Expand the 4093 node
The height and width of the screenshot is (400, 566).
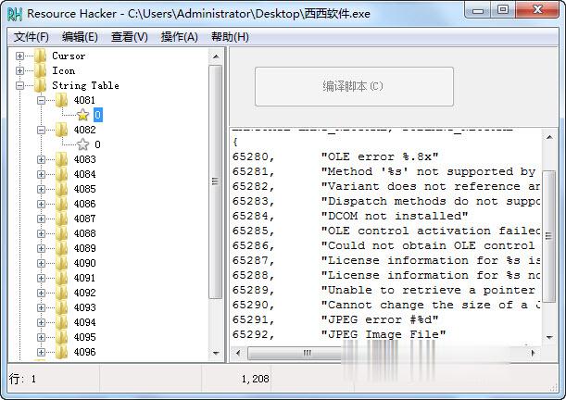(41, 307)
